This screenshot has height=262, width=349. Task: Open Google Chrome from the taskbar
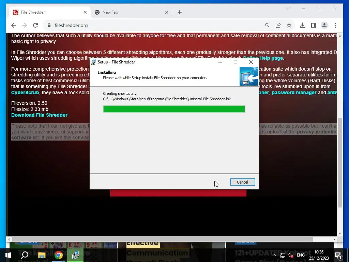59,255
